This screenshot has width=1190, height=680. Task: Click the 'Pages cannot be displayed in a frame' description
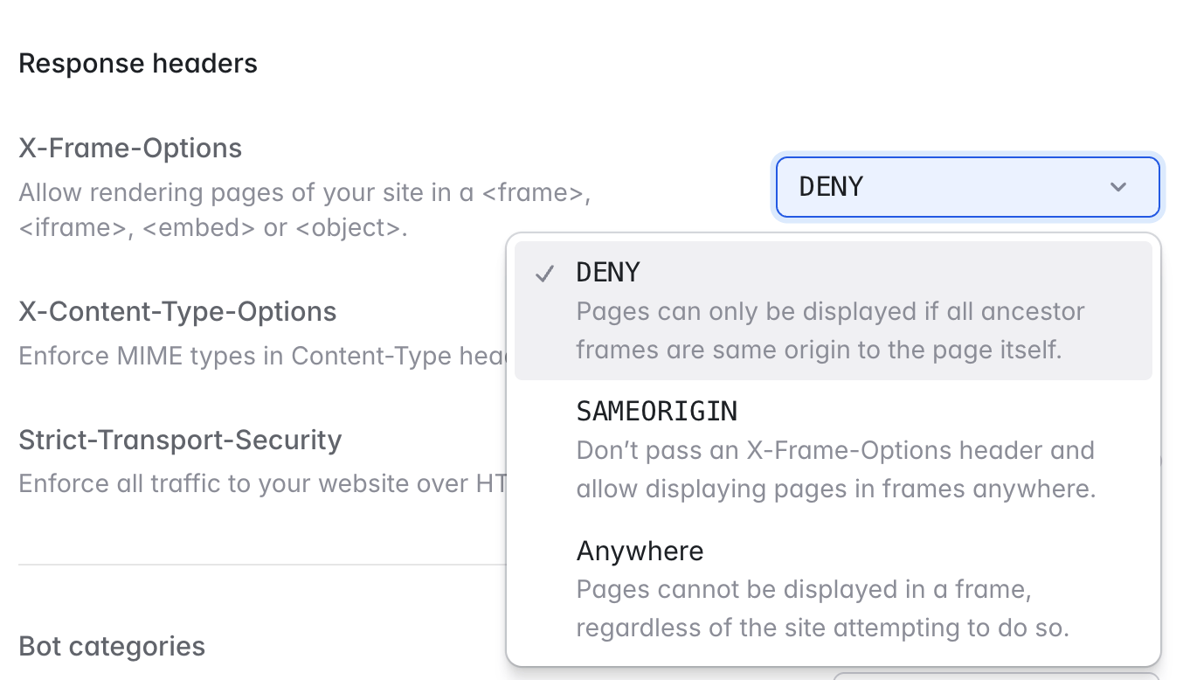[823, 608]
